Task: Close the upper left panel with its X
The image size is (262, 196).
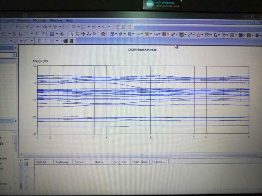Action: tap(15, 48)
